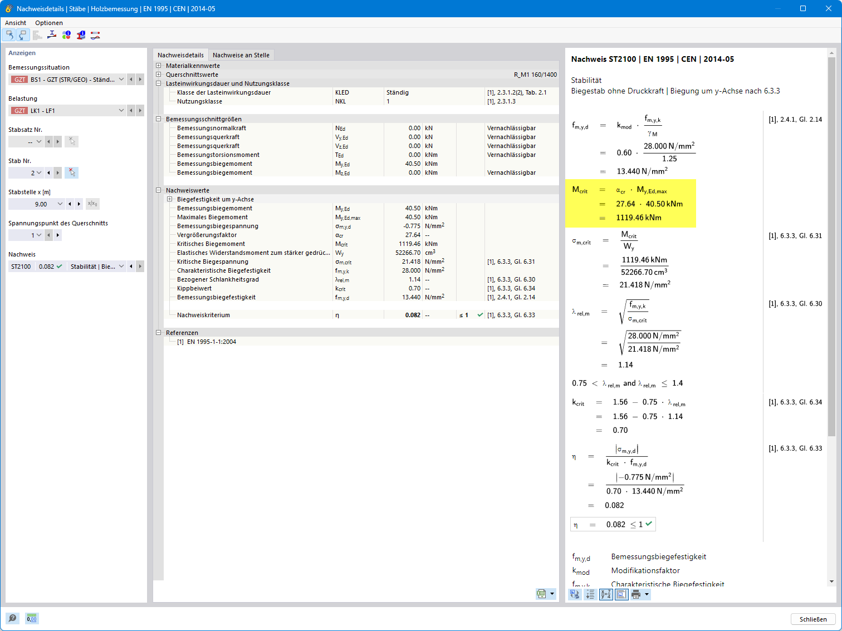Go to next Bemessungssituation with right arrow
Image resolution: width=842 pixels, height=631 pixels.
(x=140, y=80)
